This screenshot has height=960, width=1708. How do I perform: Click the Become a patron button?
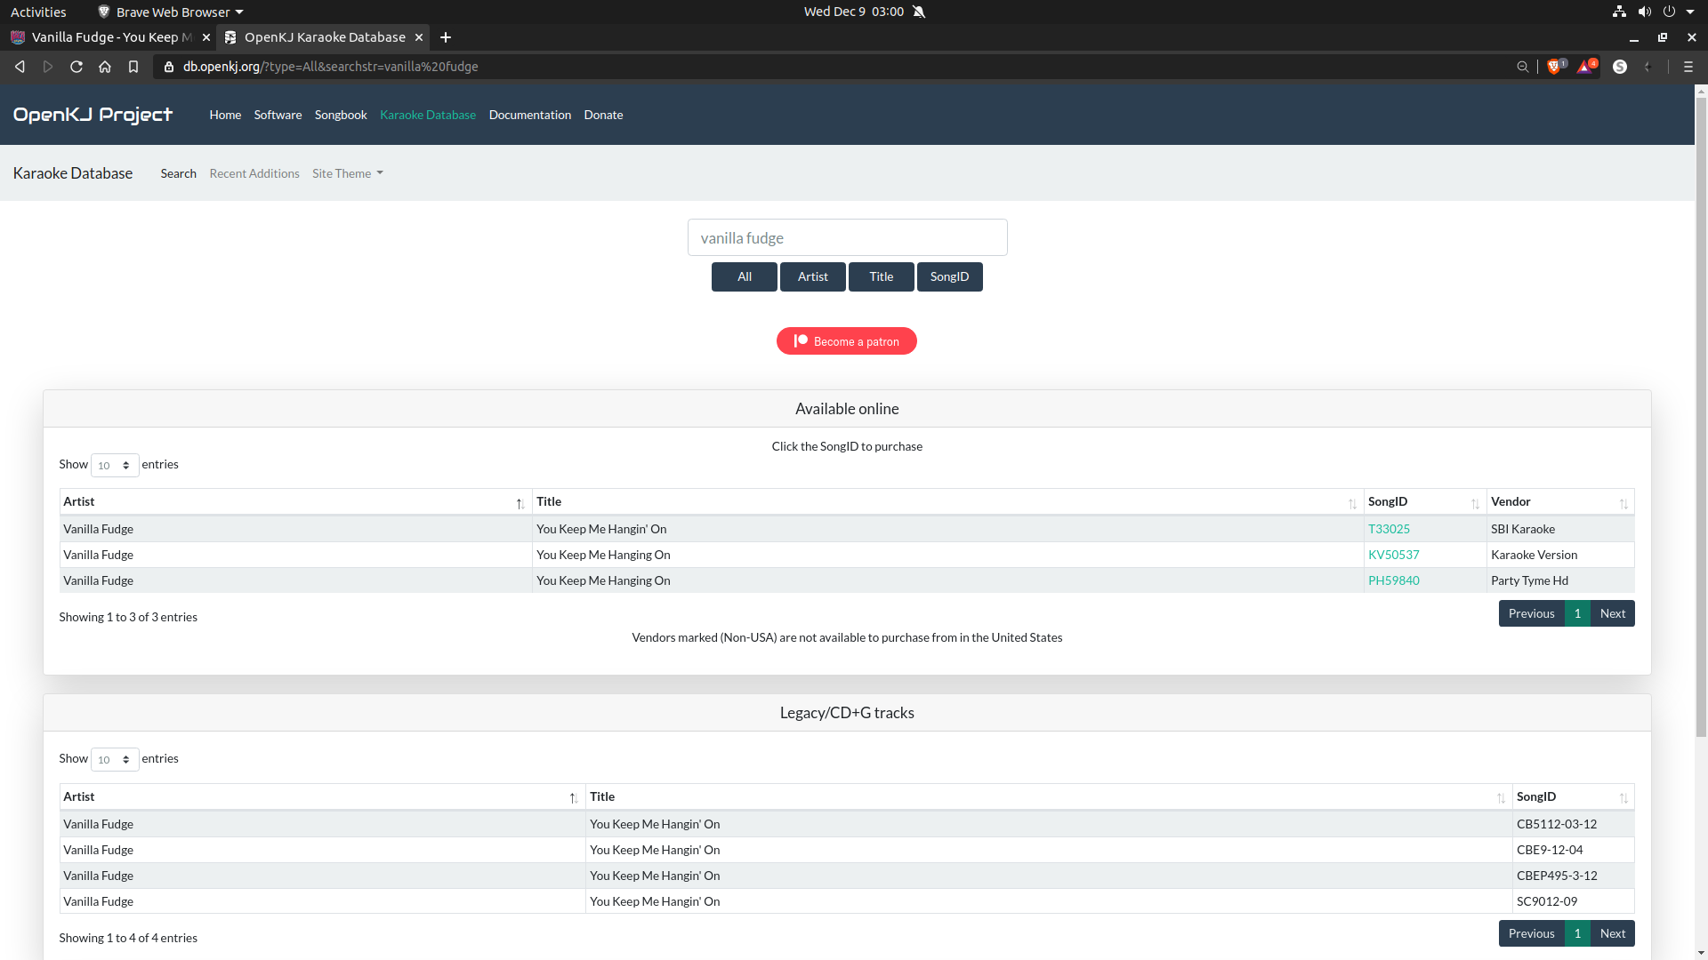tap(846, 341)
